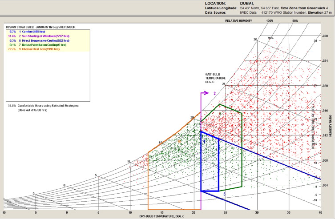Viewport: 335px width, 219px height.
Task: Click the 'DESIGN STRATEGIES: JANUARY through DECEMBER' heading
Action: (40, 27)
